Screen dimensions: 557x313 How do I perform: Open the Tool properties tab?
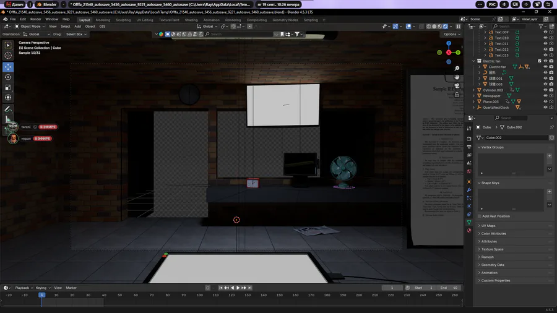469,128
